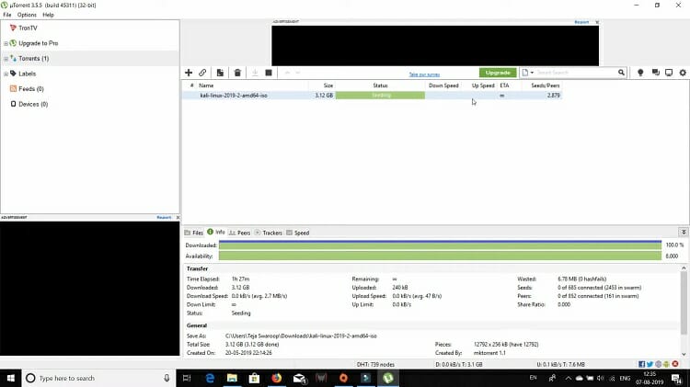Click Add Torrent from URL link icon
The width and height of the screenshot is (690, 387).
pos(202,73)
